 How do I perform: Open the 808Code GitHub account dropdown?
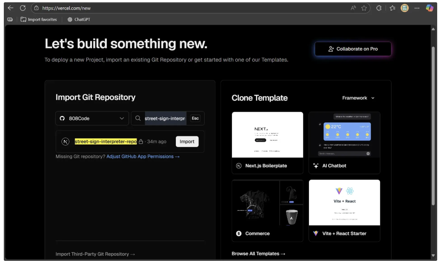pos(92,118)
